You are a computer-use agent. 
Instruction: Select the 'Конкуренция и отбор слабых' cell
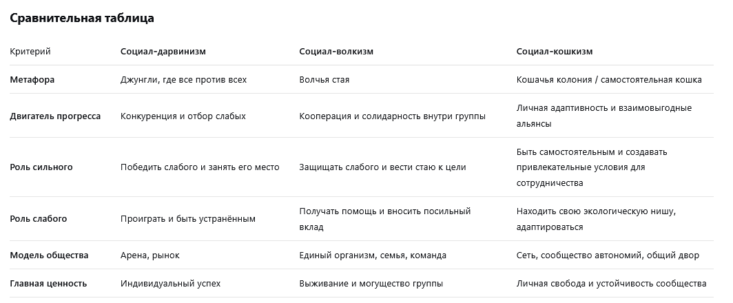click(x=183, y=116)
